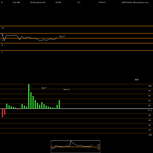Viewport: 153px width, 153px height.
Task: Click the longest red MR bar
Action: (x=2, y=113)
